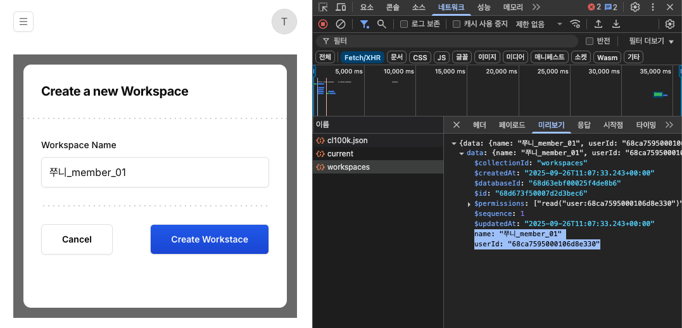Open the 헤더 tab
Screen dimensions: 682x328
click(x=479, y=125)
